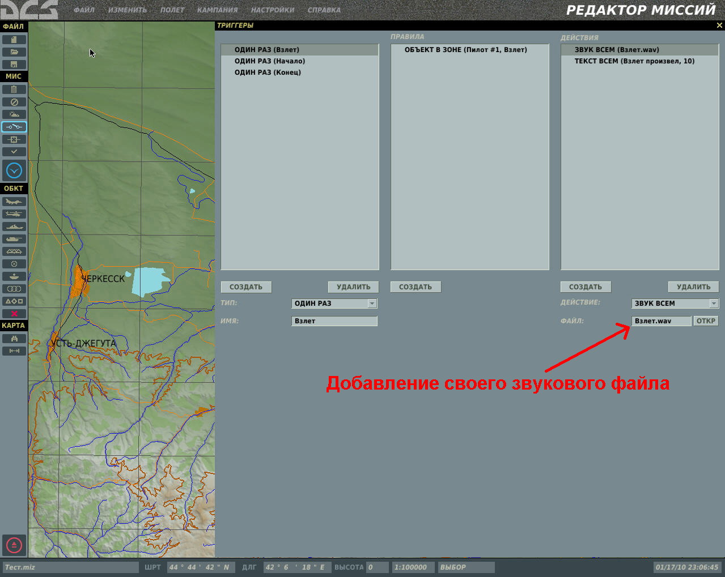Click the latitude 44° 44' 42" N field
The height and width of the screenshot is (577, 725).
point(201,567)
